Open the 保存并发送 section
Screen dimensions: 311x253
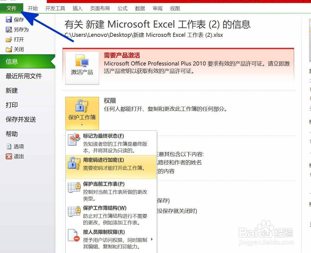21,119
